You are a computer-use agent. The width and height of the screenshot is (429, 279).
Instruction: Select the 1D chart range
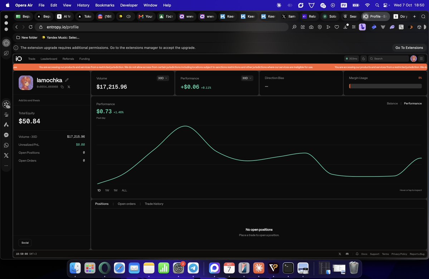[x=99, y=190]
